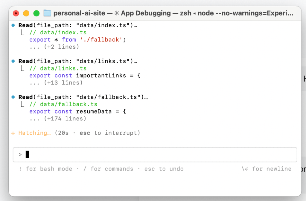This screenshot has width=306, height=201.
Task: Click the red close window button
Action: click(16, 13)
